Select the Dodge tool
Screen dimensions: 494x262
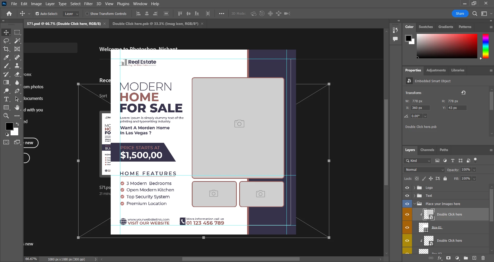(x=6, y=91)
